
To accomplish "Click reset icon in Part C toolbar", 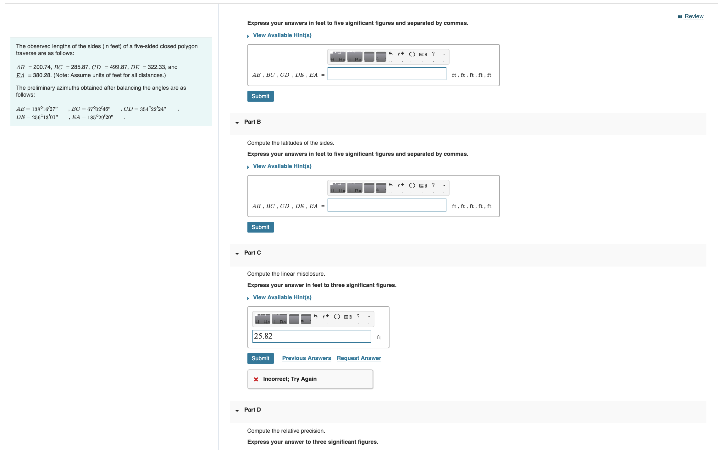I will pos(337,317).
